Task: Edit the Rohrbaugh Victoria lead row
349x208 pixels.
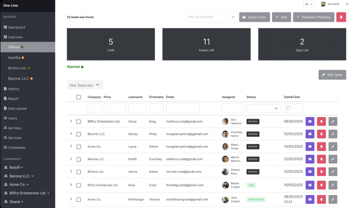Action: pos(333,199)
